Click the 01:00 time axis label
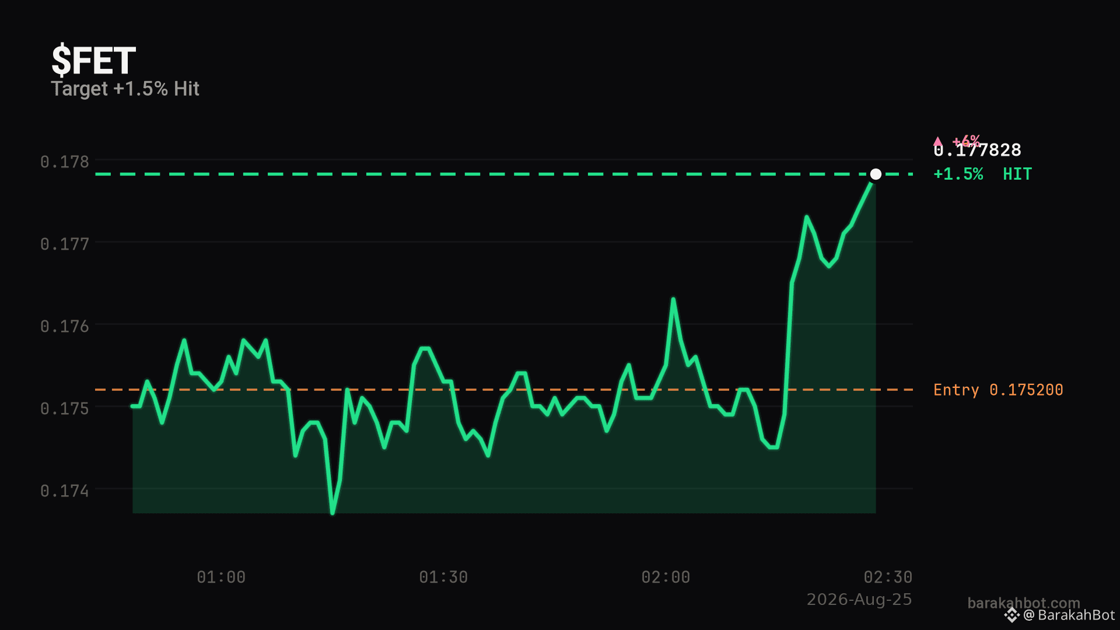This screenshot has height=630, width=1120. tap(221, 577)
